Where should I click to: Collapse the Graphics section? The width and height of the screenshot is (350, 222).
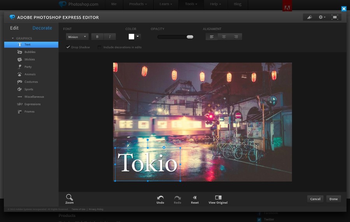[13, 38]
